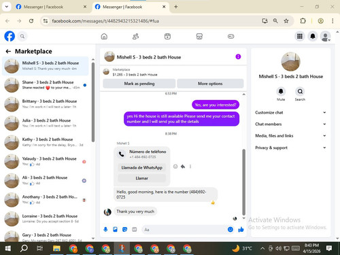Click Mark as pending button
The image size is (340, 255).
pos(139,84)
